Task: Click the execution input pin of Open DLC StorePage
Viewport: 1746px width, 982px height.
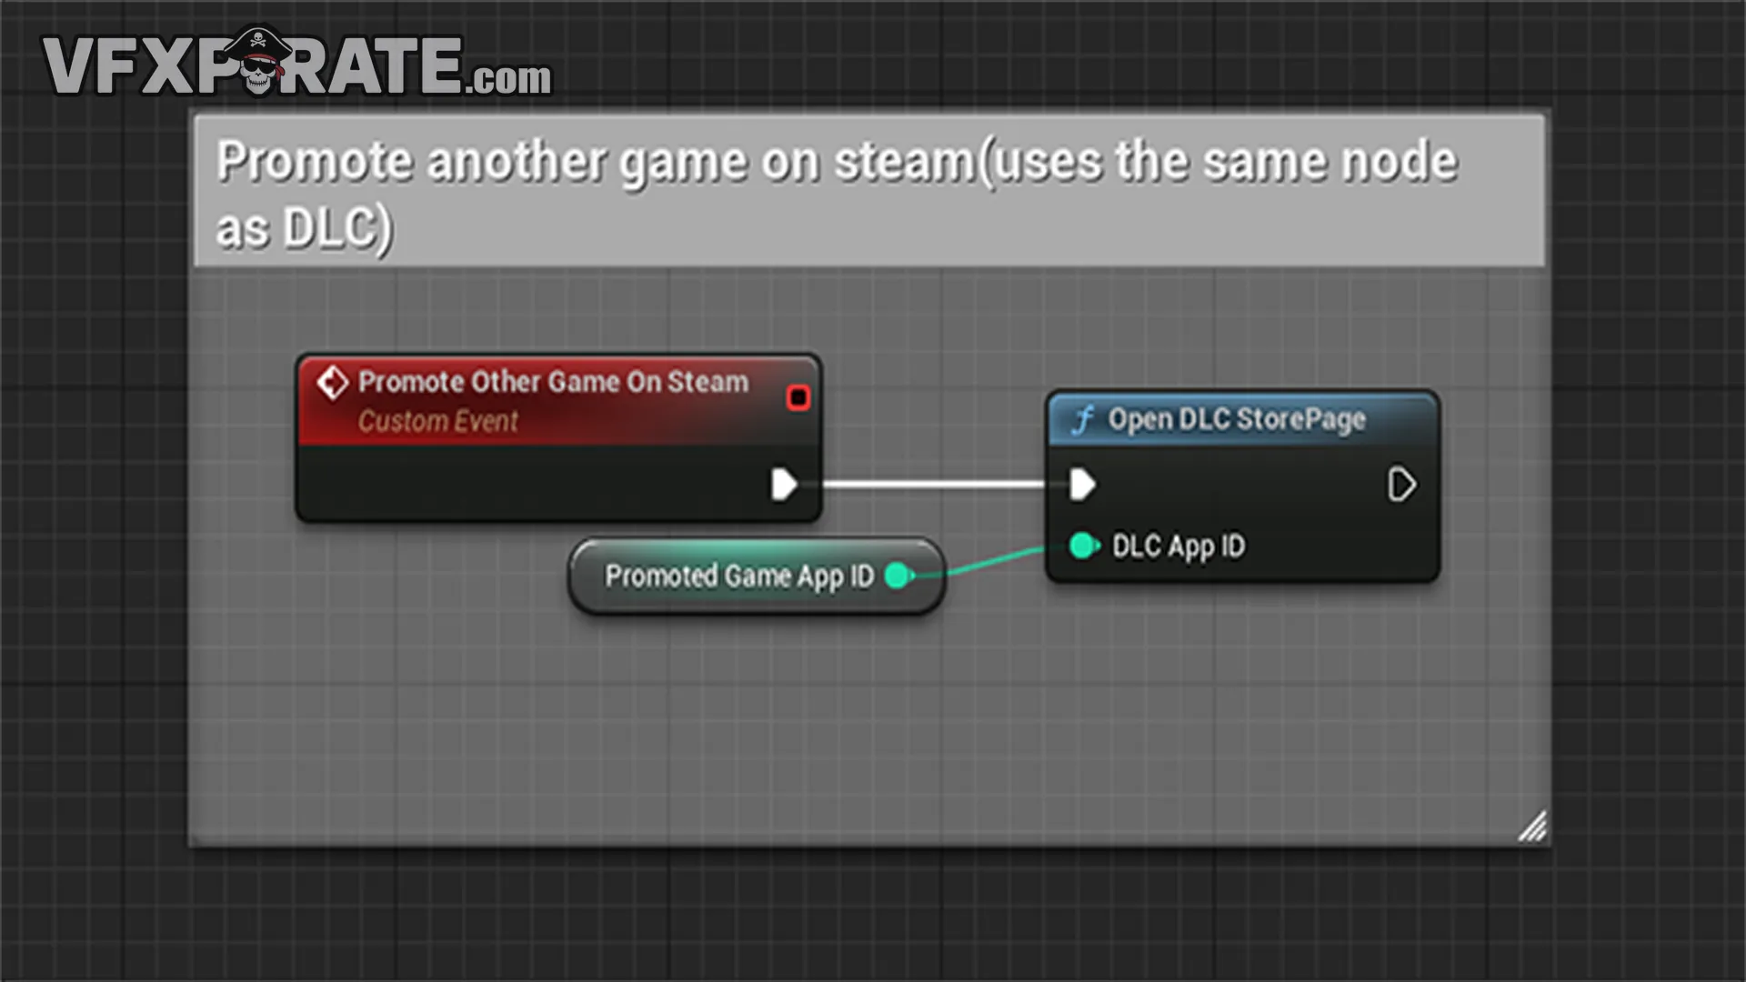Action: pos(1082,485)
